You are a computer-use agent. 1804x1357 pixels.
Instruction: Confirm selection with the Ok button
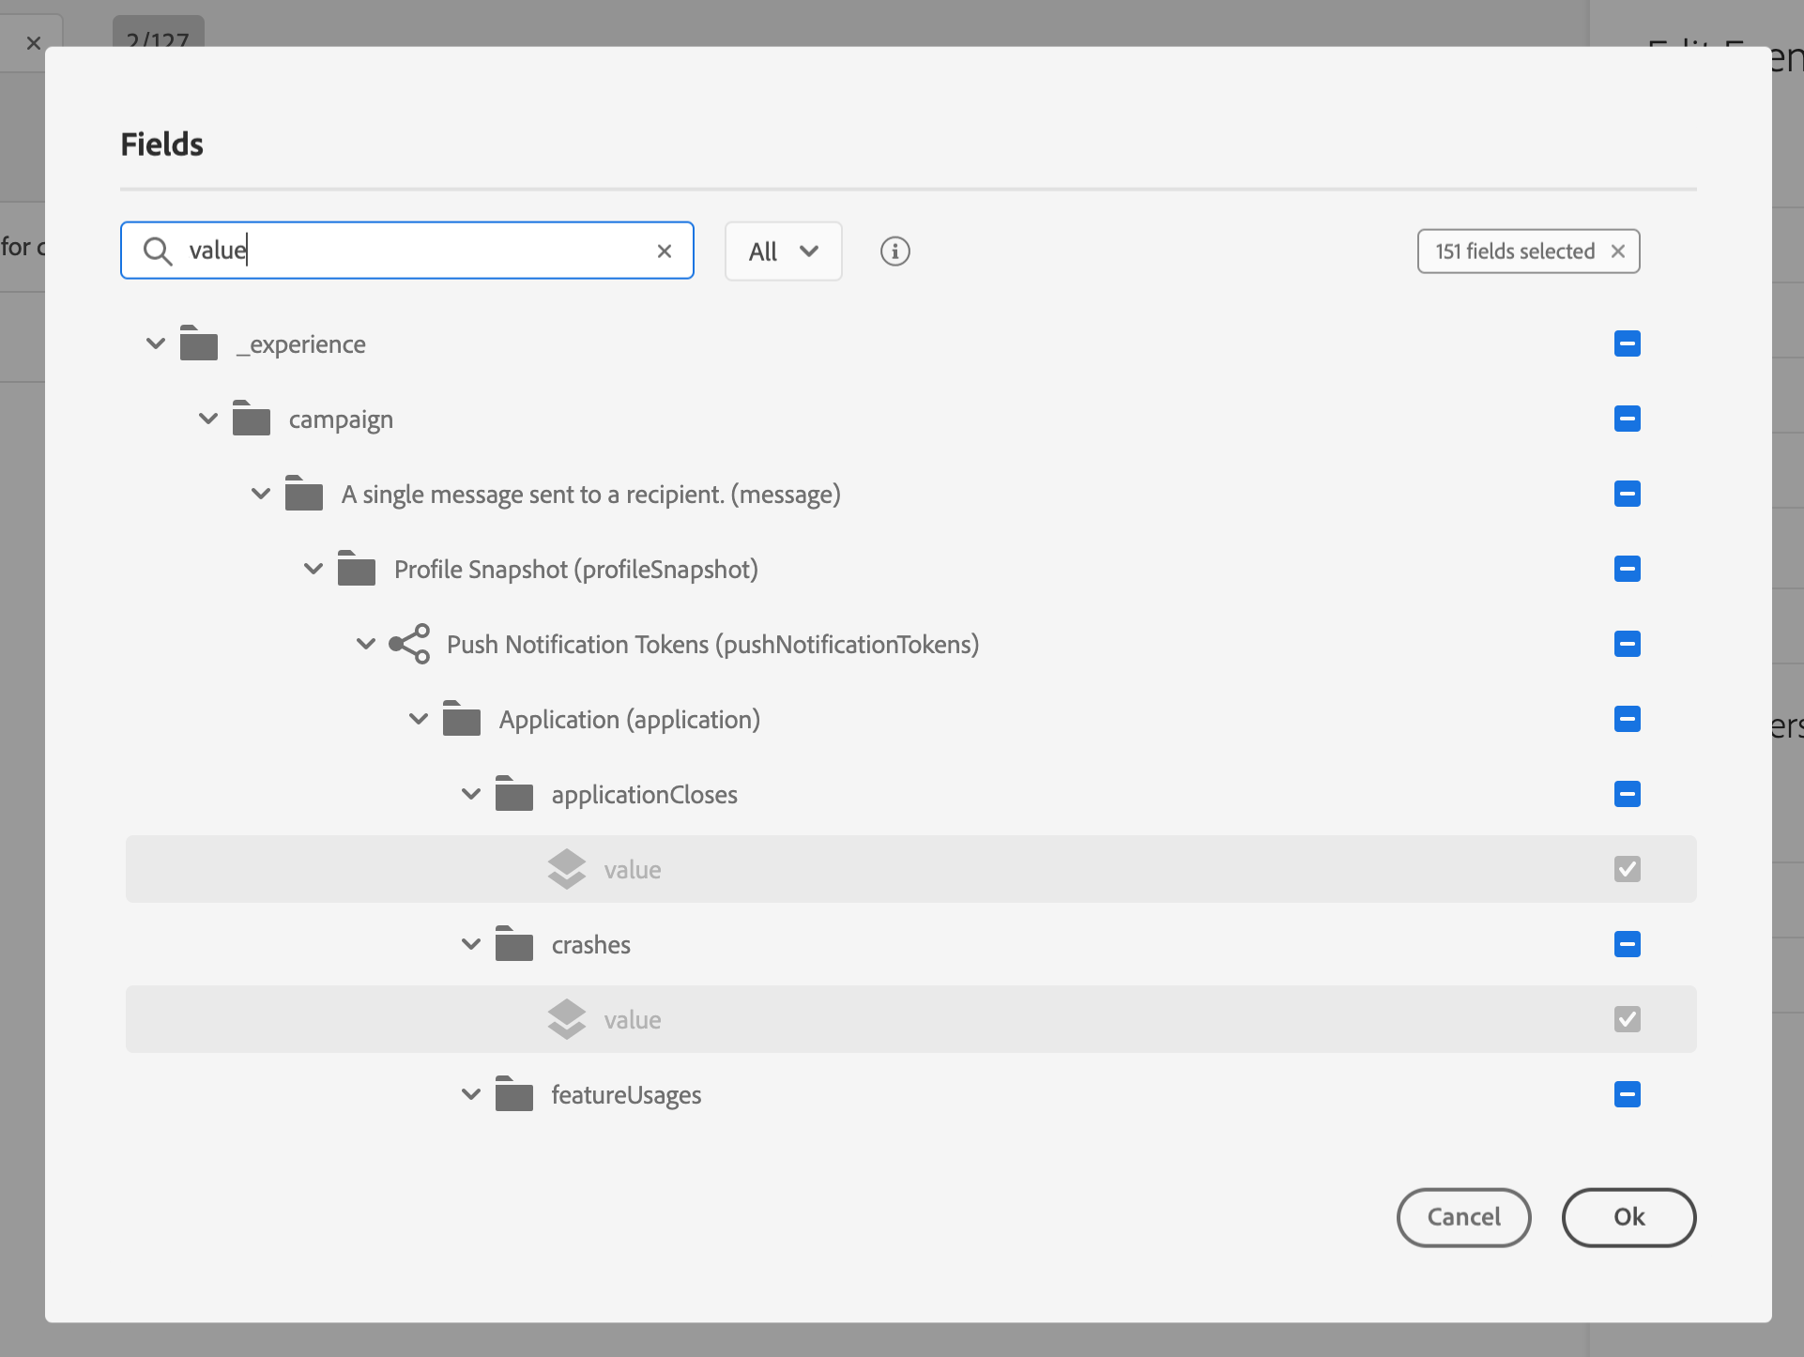(1628, 1217)
